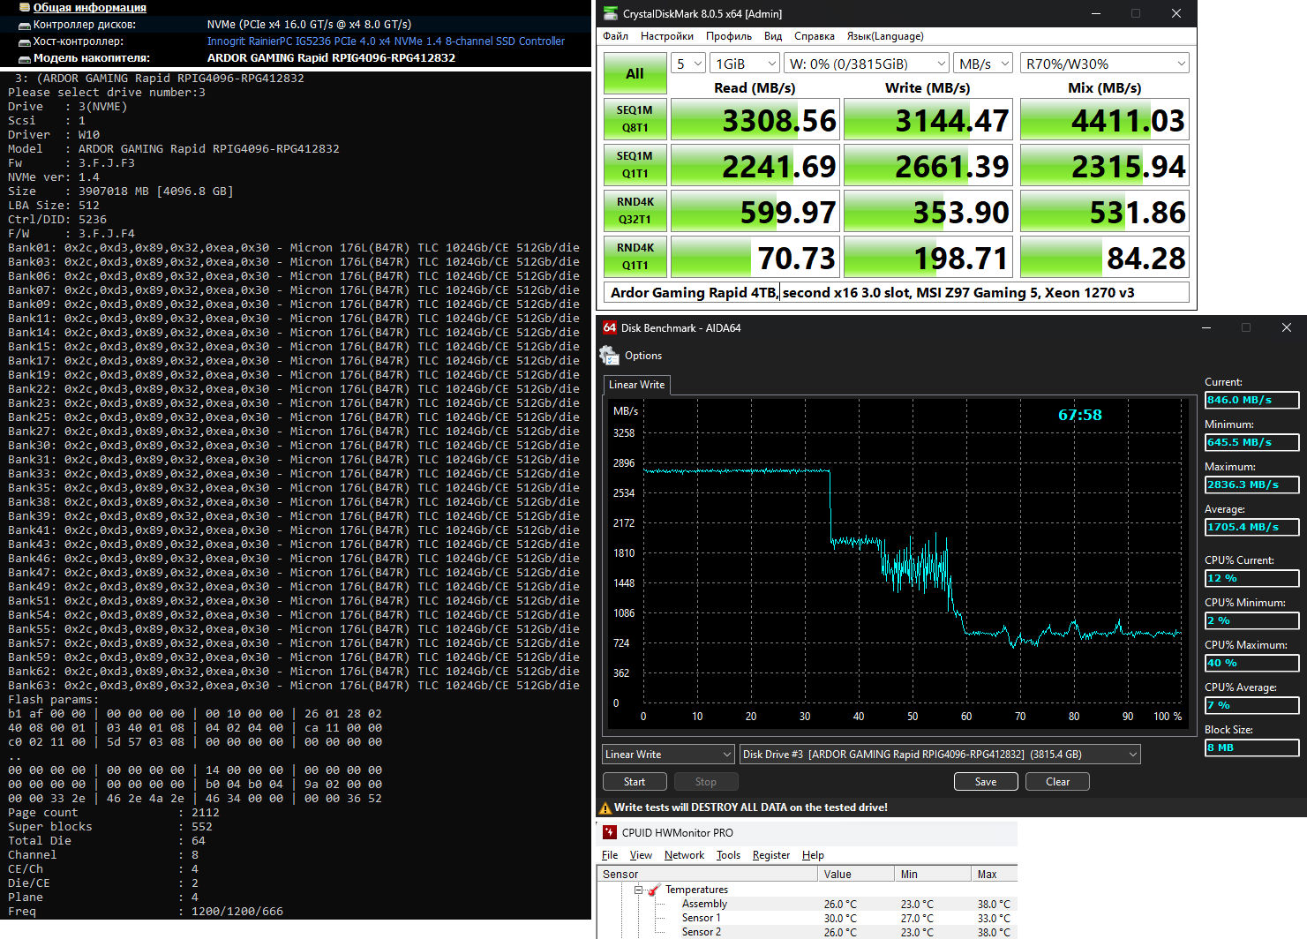Click the device icon beside Хост-контроллер
The height and width of the screenshot is (939, 1307).
(x=25, y=41)
